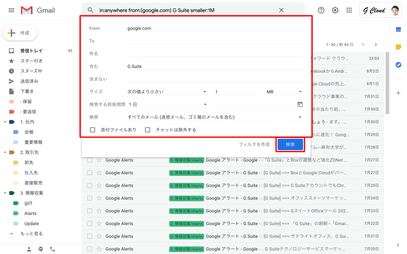Click the phone call icon
This screenshot has height=254, width=407.
(x=52, y=249)
